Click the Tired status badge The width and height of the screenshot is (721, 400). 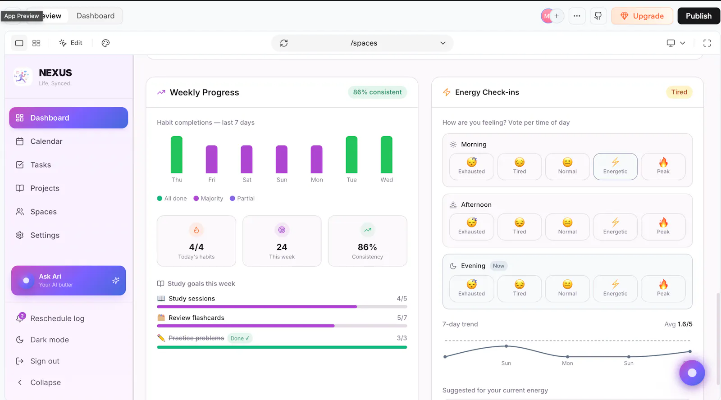click(x=679, y=92)
